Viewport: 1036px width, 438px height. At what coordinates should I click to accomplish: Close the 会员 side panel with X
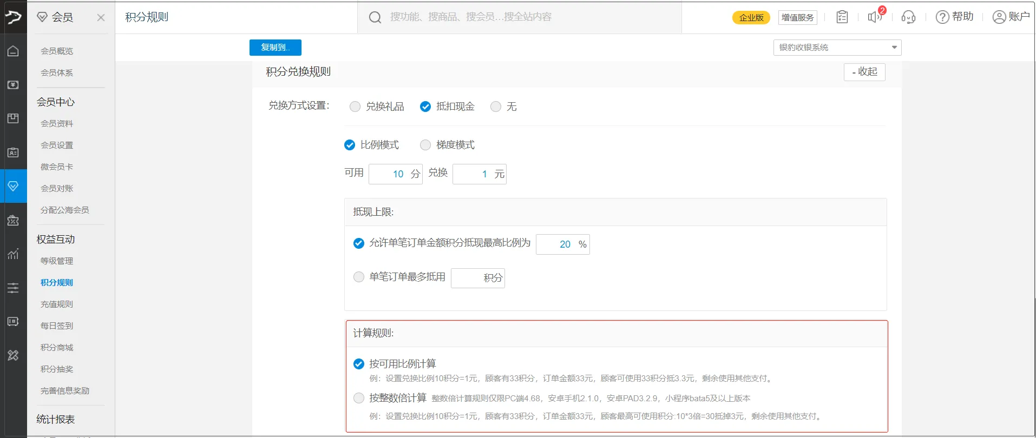(101, 17)
